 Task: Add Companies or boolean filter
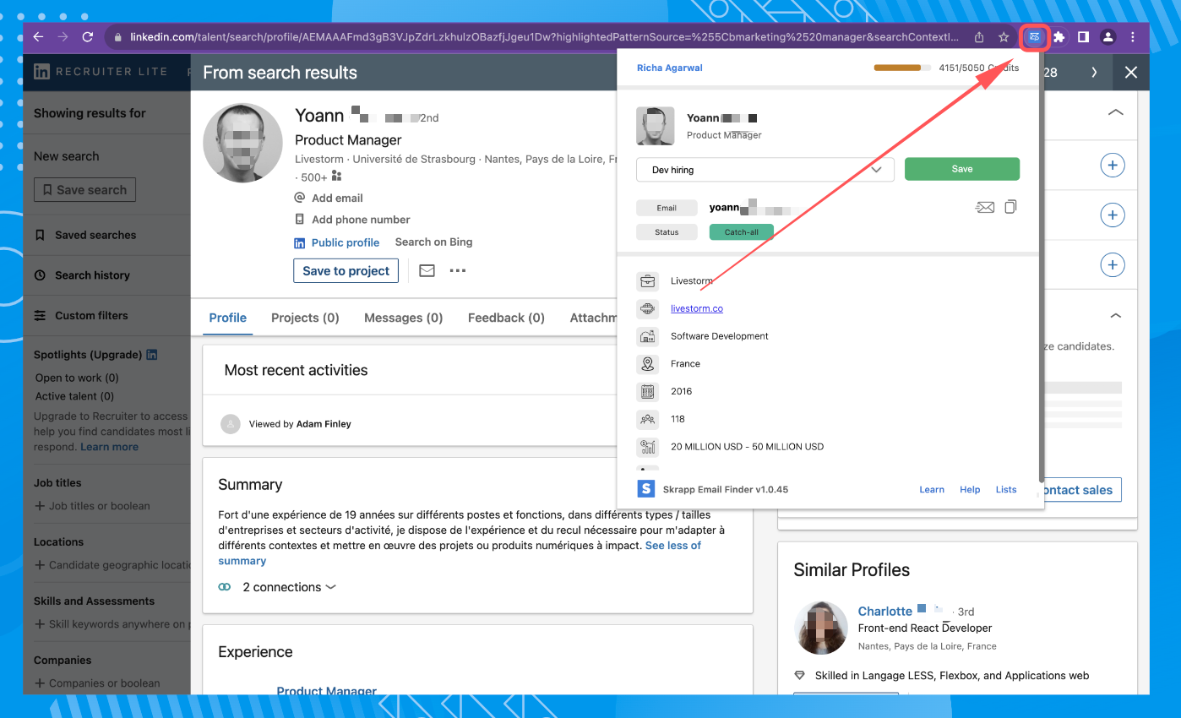tap(97, 683)
